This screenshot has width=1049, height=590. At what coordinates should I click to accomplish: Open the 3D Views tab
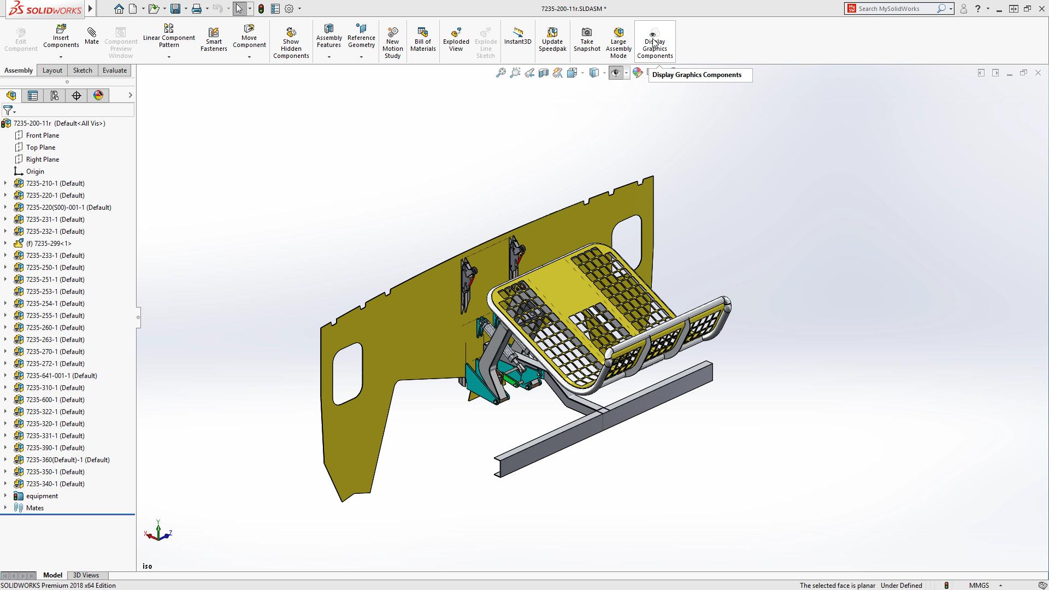click(86, 575)
